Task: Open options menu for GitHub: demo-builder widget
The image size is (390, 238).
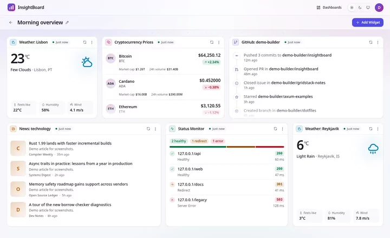Action: coord(378,42)
